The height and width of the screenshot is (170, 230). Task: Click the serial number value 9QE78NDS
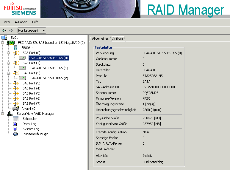click(x=150, y=93)
